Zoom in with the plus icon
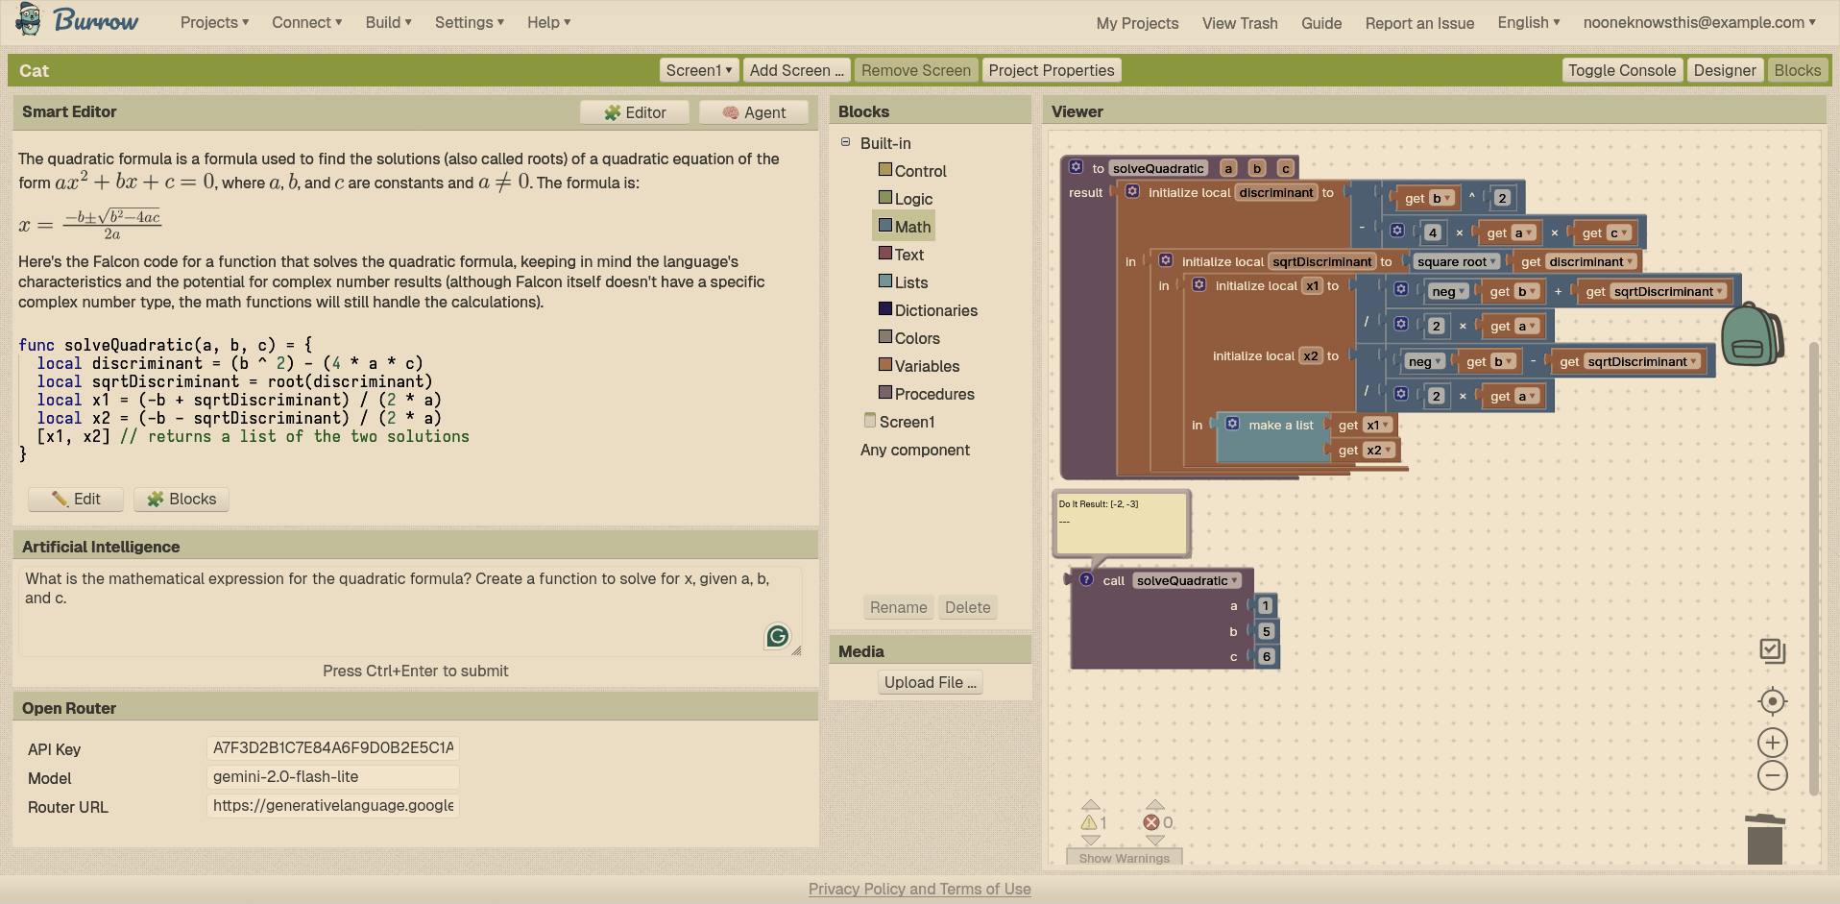Screen dimensions: 1840x904 pos(1772,743)
